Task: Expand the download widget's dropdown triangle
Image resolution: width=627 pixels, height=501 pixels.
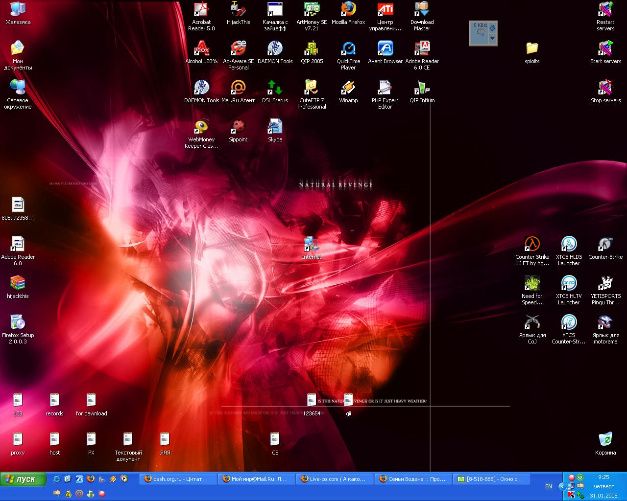Action: 492,38
